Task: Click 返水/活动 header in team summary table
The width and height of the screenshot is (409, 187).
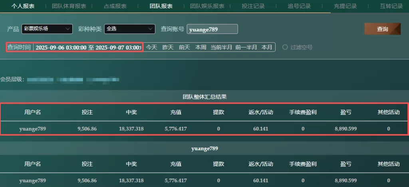Action: tap(260, 112)
